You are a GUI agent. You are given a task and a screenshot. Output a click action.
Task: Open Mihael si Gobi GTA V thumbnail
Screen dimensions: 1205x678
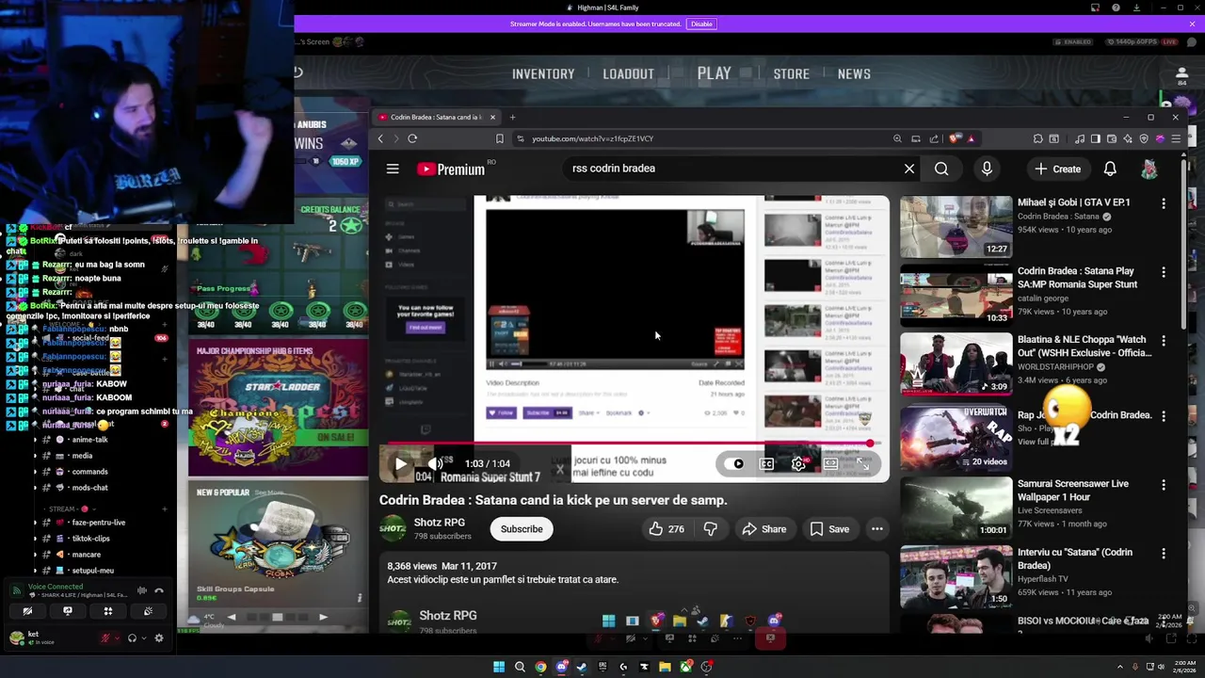956,226
